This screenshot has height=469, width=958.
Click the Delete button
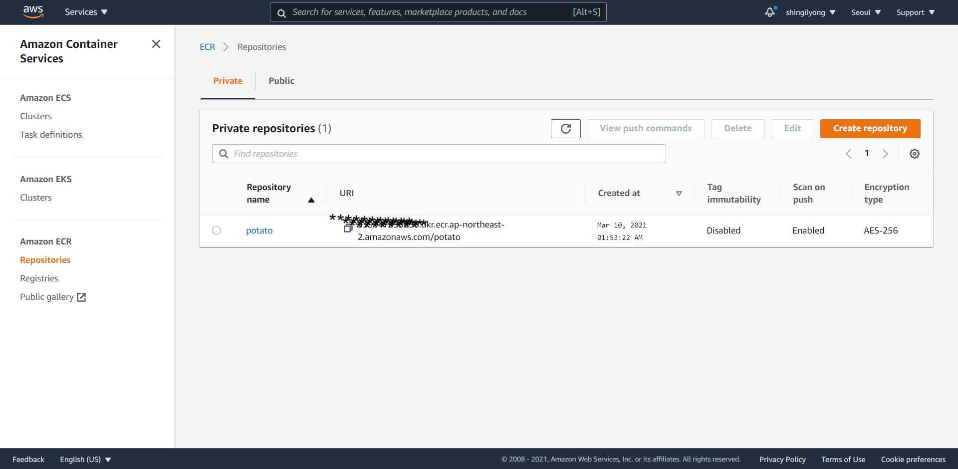click(738, 129)
